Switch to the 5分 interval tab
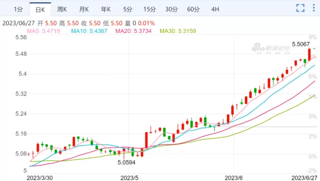The image size is (320, 181). [x=128, y=9]
